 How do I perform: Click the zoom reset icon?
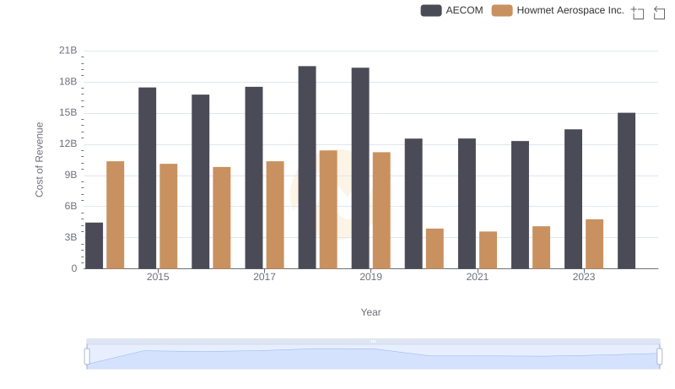[x=659, y=13]
